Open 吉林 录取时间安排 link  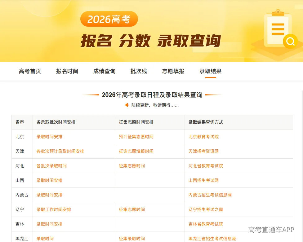point(50,224)
